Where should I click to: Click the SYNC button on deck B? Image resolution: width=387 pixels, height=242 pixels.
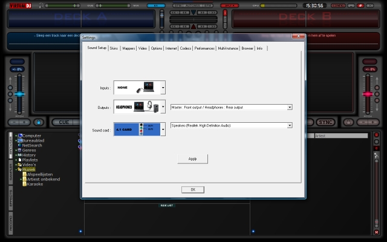point(325,122)
